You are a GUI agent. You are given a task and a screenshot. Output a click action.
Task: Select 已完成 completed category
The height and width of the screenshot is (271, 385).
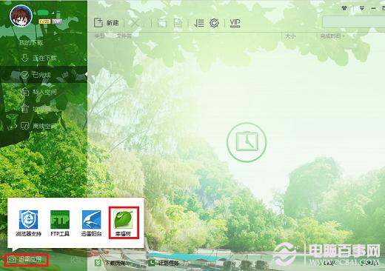pos(44,75)
